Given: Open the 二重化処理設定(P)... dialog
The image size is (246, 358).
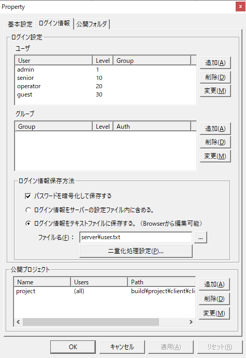Looking at the screenshot, I should (x=136, y=251).
